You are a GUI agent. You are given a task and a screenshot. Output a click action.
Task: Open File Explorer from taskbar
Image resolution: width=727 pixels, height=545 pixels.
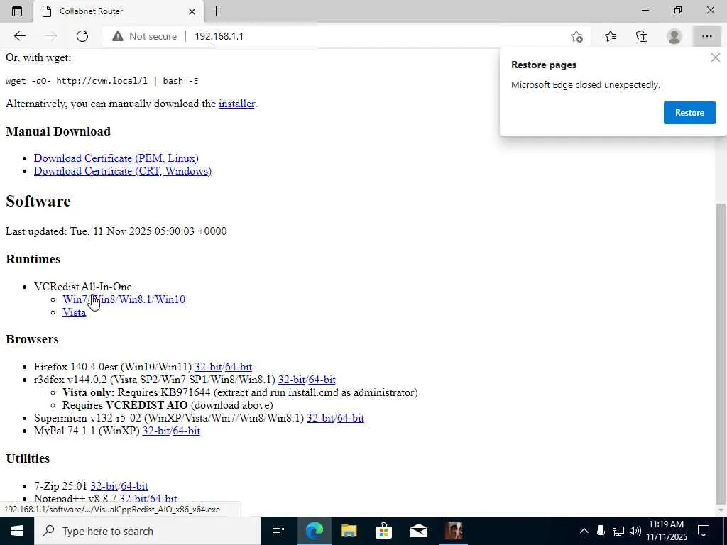[x=349, y=531]
